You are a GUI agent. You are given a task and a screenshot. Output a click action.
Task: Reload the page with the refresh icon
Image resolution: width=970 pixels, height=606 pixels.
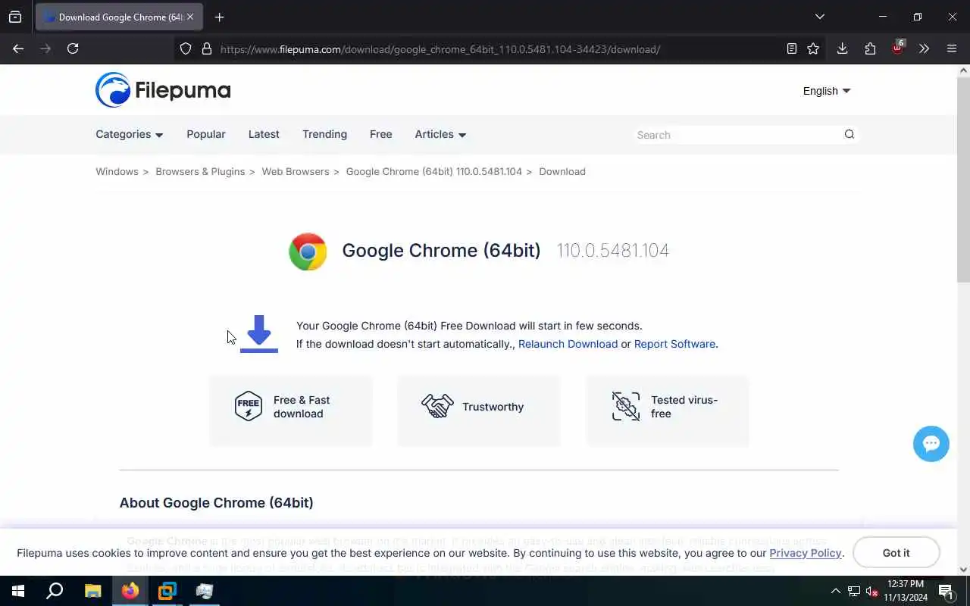coord(73,48)
